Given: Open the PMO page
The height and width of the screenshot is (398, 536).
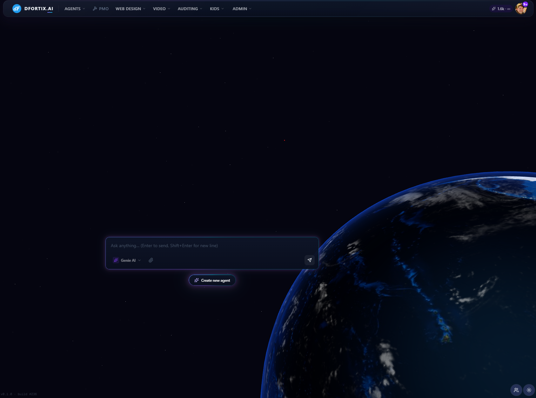Looking at the screenshot, I should tap(101, 9).
